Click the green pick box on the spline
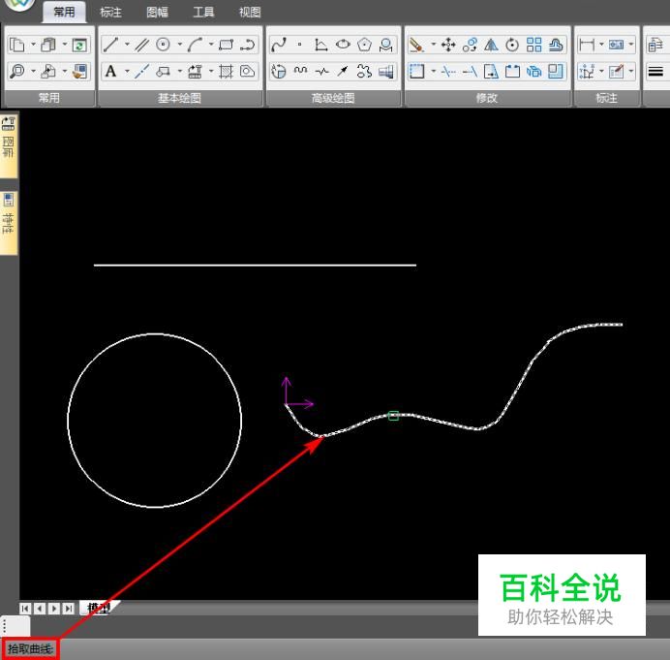Viewport: 670px width, 660px height. [x=393, y=416]
